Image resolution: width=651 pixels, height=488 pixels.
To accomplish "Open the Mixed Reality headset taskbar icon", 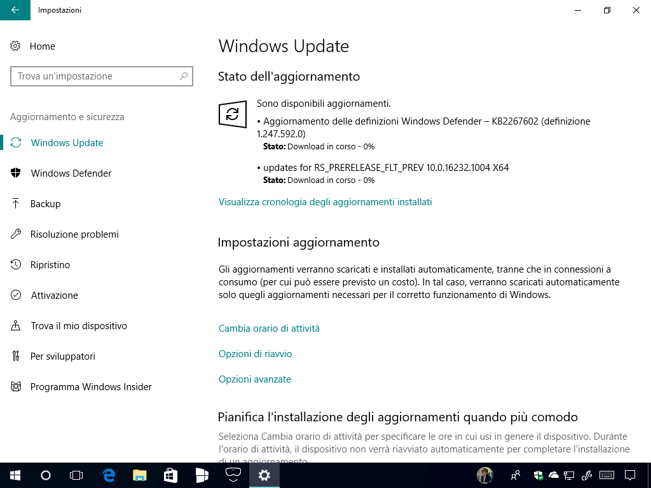I will coord(233,475).
